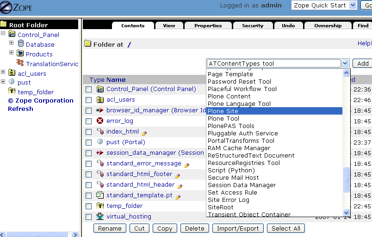
Task: Collapse the Control_Panel tree node
Action: pos(3,33)
